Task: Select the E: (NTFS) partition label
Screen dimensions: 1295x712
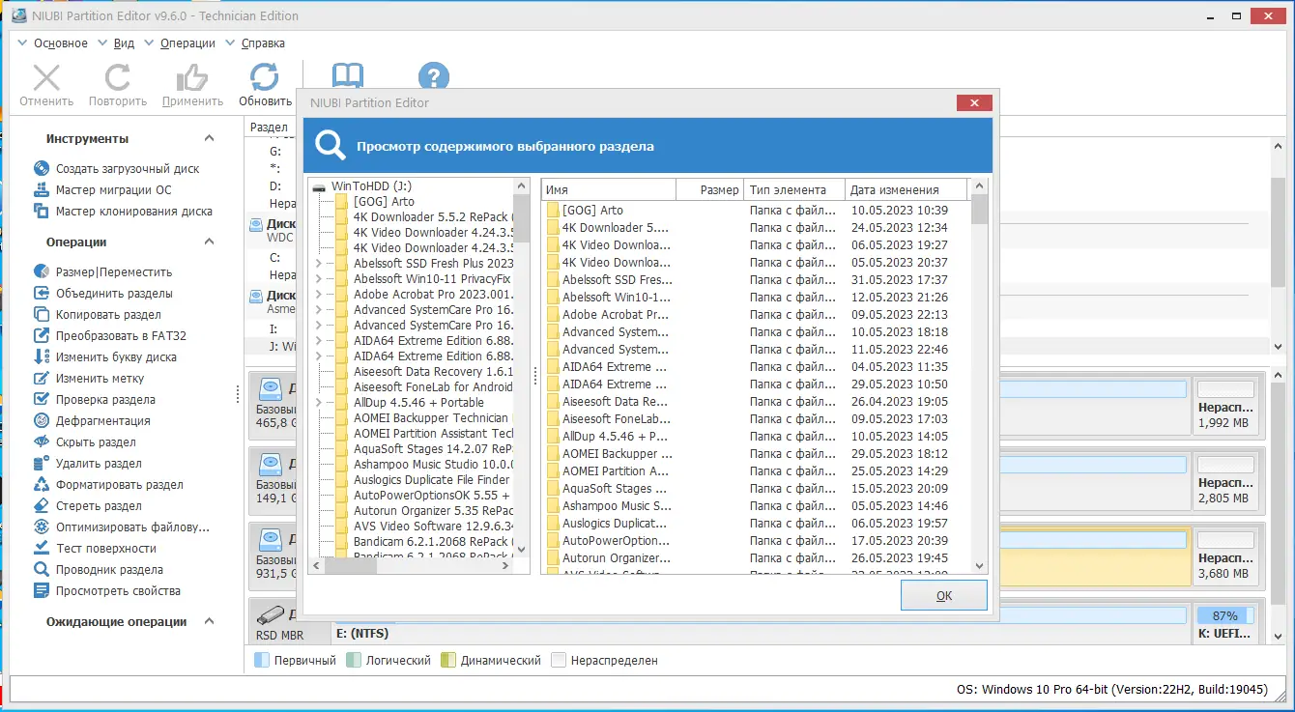Action: pyautogui.click(x=361, y=635)
